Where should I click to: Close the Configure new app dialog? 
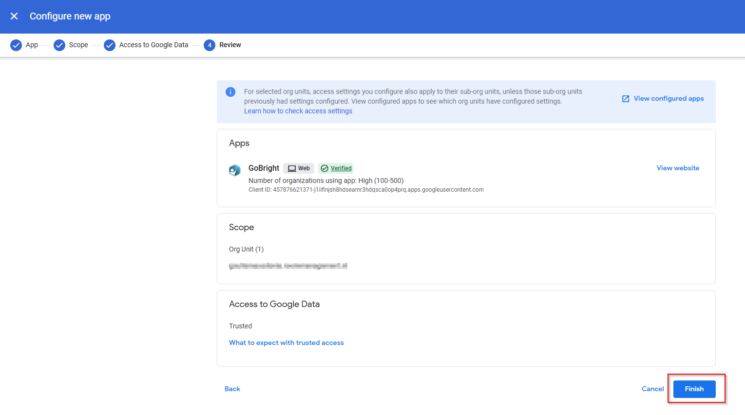[14, 16]
